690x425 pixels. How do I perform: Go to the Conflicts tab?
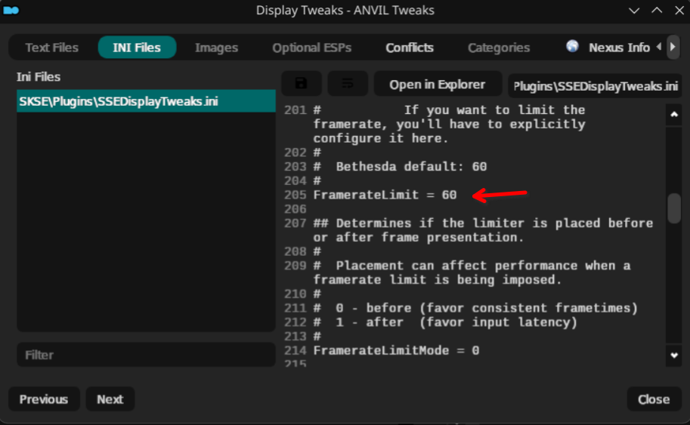[410, 48]
